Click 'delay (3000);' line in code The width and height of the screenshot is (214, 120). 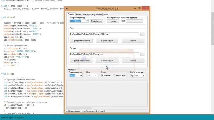[11, 63]
